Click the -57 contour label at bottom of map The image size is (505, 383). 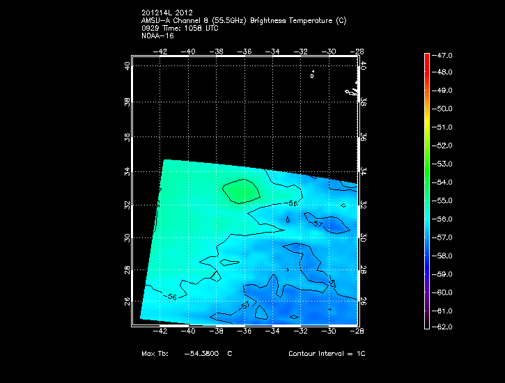[x=245, y=305]
